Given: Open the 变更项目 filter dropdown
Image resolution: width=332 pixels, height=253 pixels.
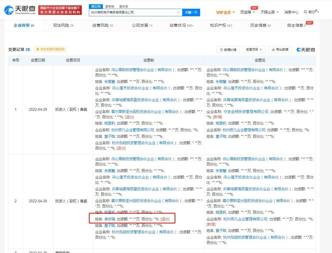Looking at the screenshot, I should click(252, 49).
